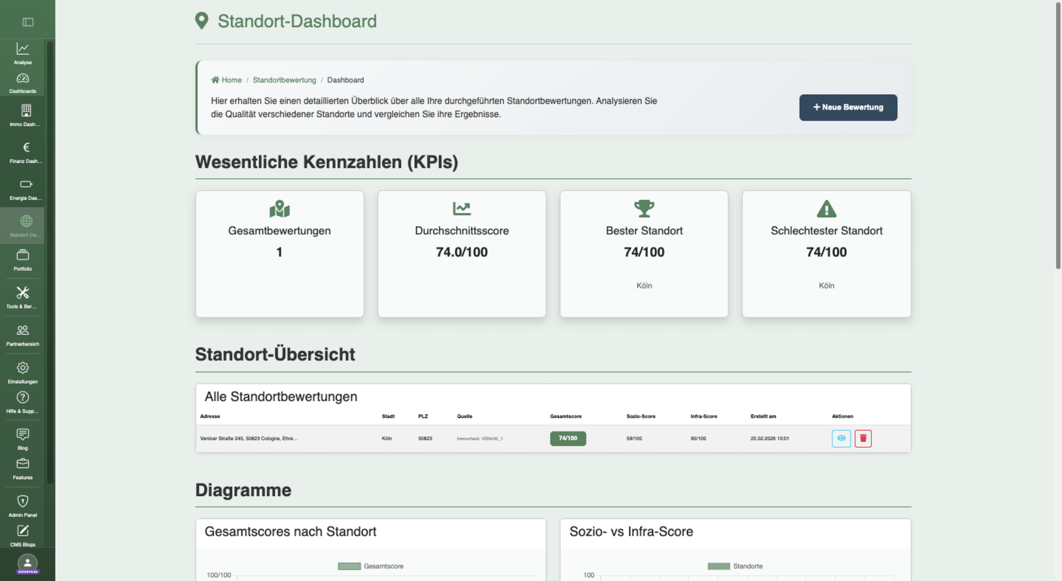Image resolution: width=1062 pixels, height=581 pixels.
Task: Toggle the Gesamtscore chart legend swatch
Action: coord(349,566)
